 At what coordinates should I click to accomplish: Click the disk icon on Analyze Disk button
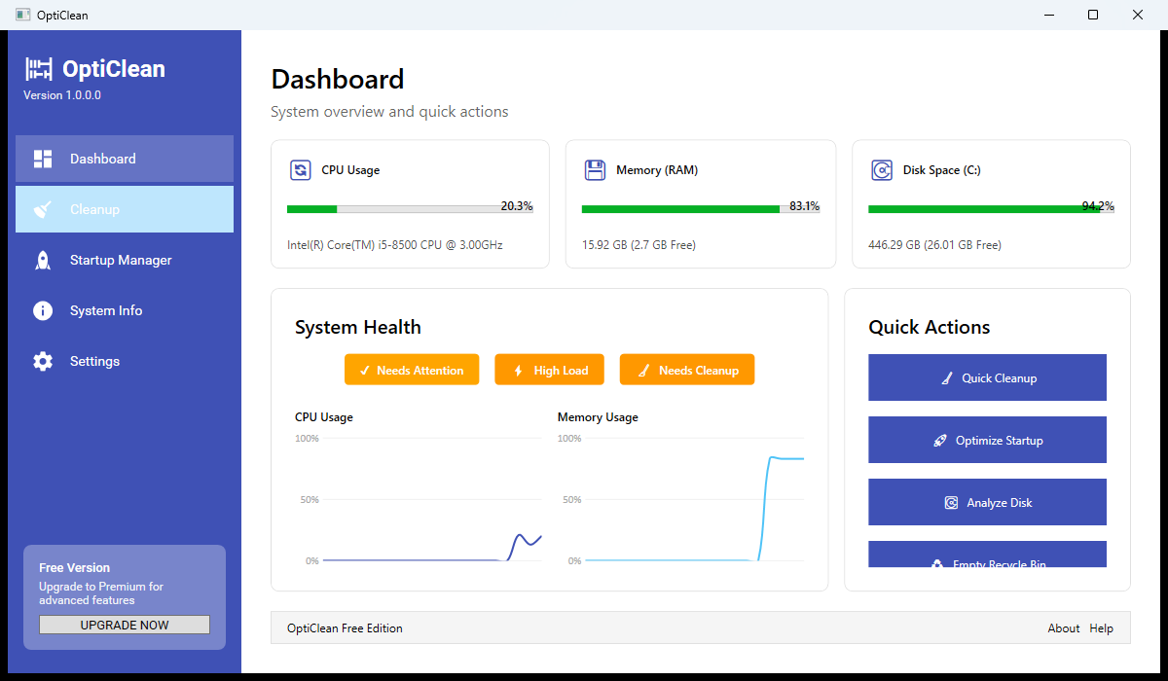pyautogui.click(x=951, y=503)
